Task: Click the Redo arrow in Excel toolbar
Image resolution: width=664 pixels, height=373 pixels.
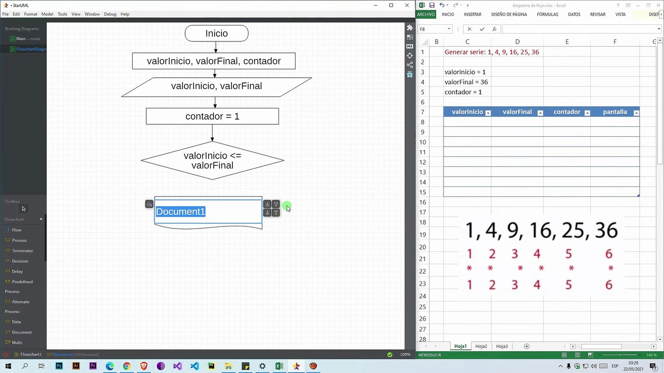Action: (x=455, y=5)
